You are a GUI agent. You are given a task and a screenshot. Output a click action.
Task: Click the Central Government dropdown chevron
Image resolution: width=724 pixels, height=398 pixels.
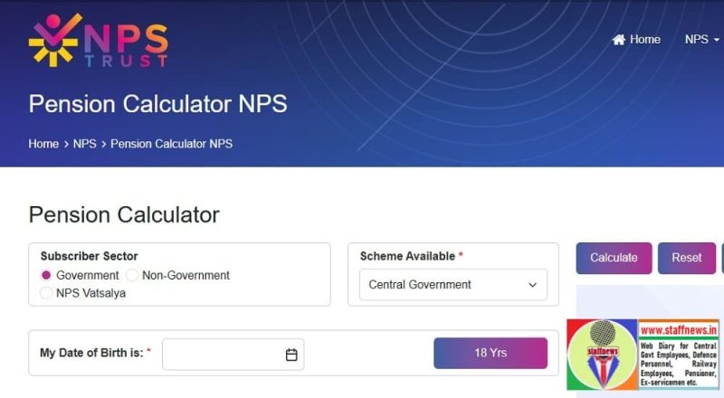pyautogui.click(x=532, y=285)
